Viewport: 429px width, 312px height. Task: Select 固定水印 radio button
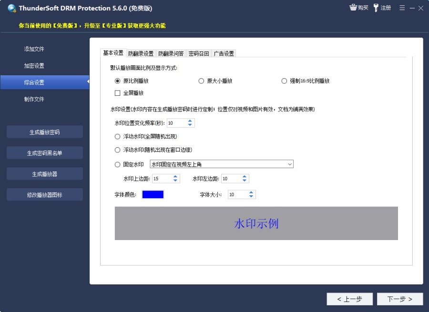point(117,165)
